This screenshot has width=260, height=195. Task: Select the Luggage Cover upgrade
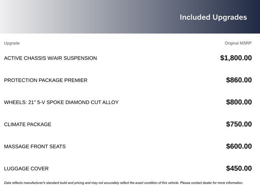point(26,169)
